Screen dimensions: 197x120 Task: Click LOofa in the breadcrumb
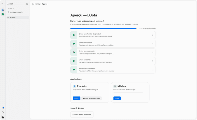(38, 4)
